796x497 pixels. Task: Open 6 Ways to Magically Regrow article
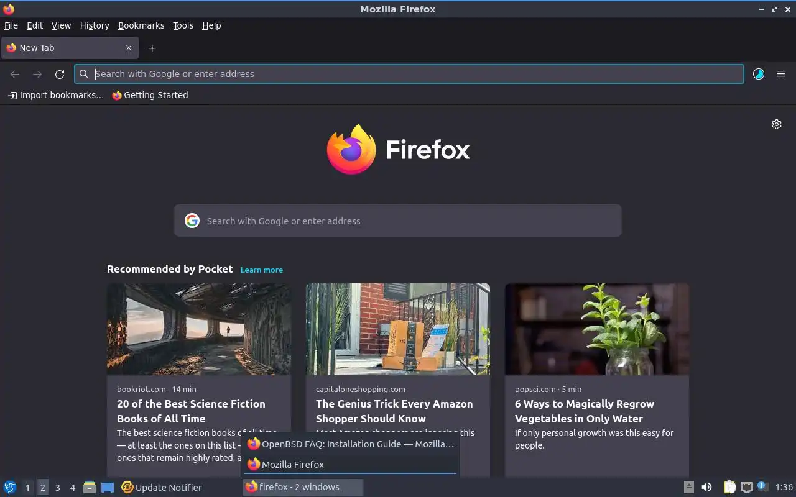click(x=585, y=411)
